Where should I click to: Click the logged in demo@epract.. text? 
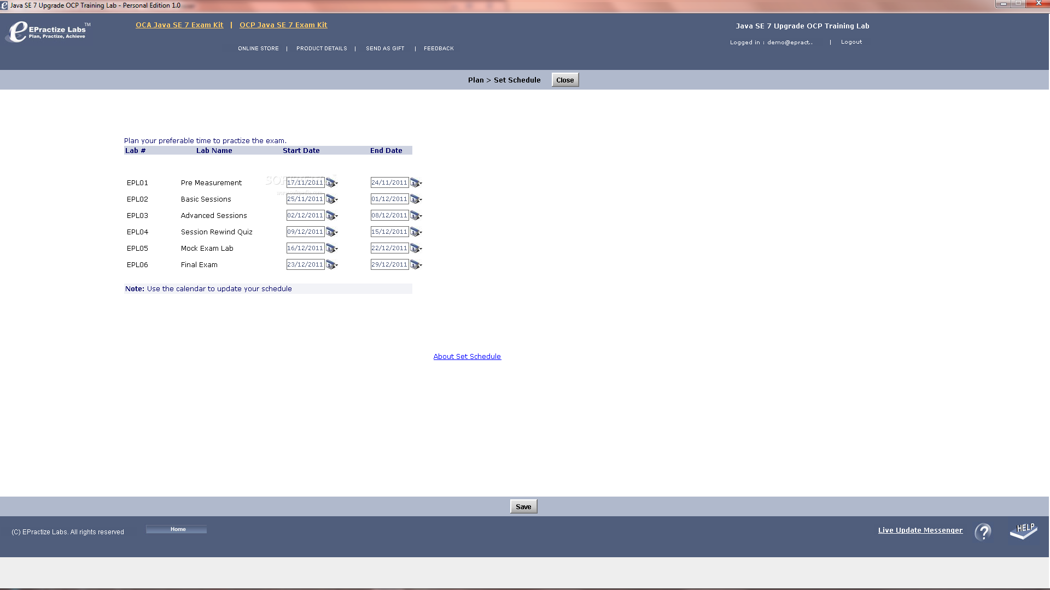pos(771,43)
